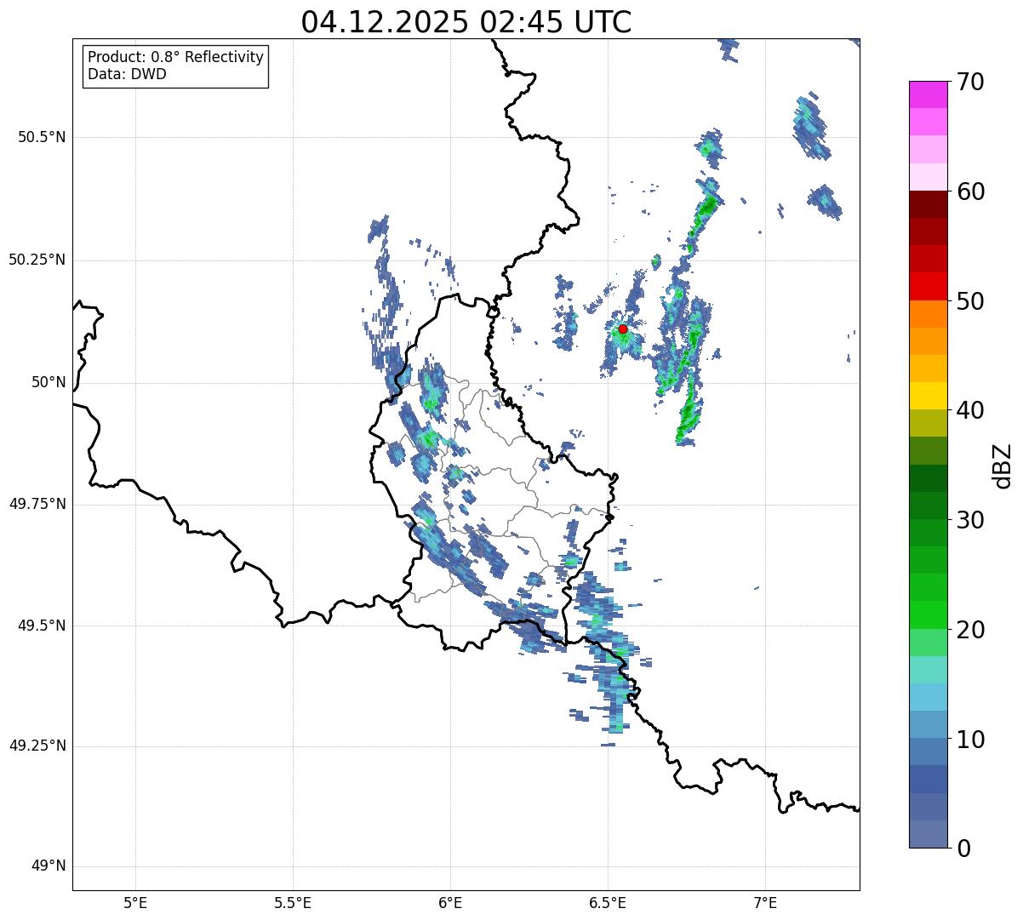The image size is (1023, 920).
Task: Click the colorbar 'dBZ' axis label
Action: coord(1003,465)
